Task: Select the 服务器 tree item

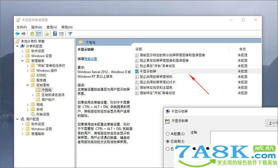Action: (41, 80)
